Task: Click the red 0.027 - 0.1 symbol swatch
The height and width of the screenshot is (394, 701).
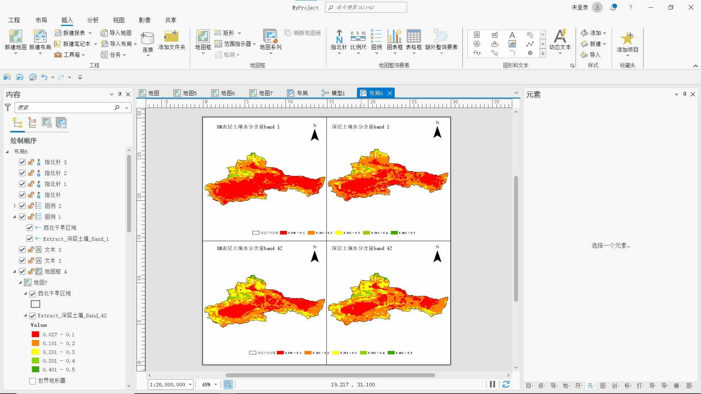Action: pos(35,334)
